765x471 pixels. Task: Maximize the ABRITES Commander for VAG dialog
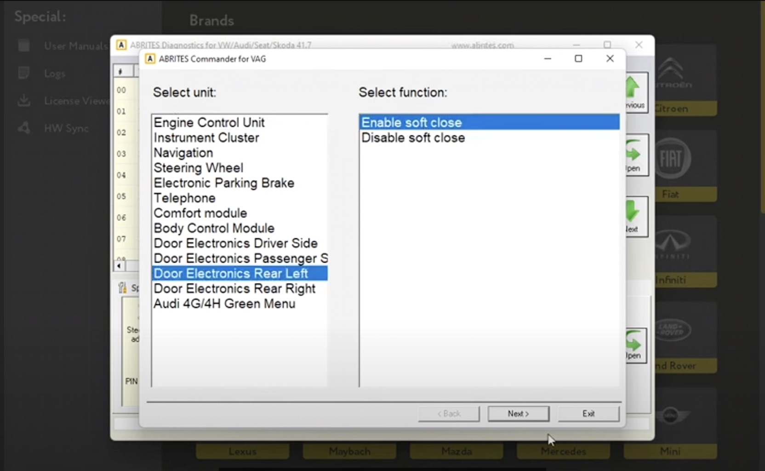click(x=579, y=58)
